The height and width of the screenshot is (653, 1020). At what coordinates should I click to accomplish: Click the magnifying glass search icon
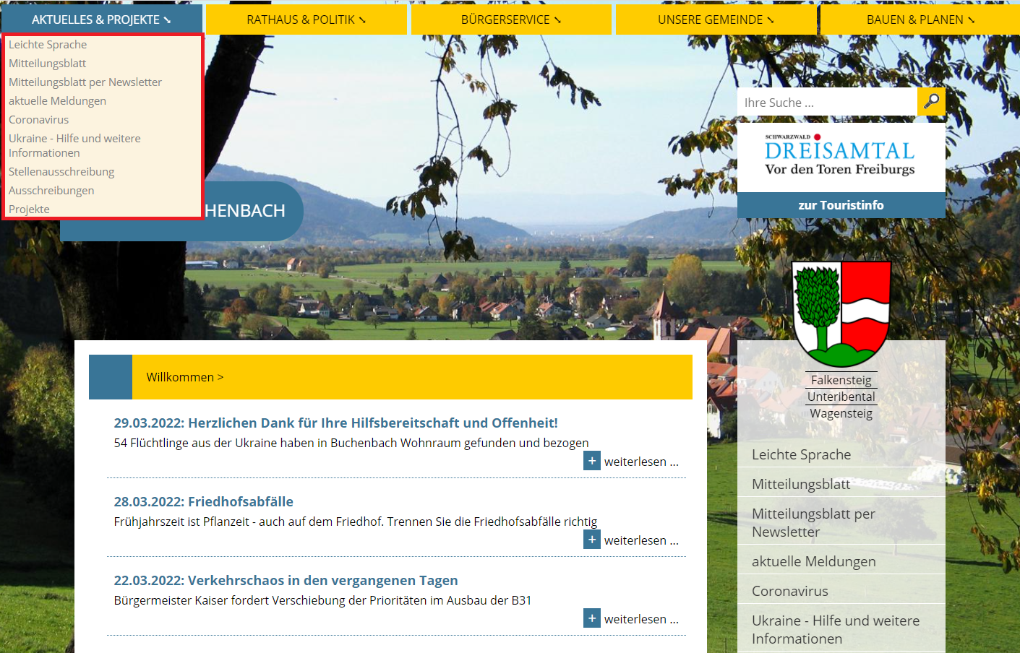coord(931,102)
